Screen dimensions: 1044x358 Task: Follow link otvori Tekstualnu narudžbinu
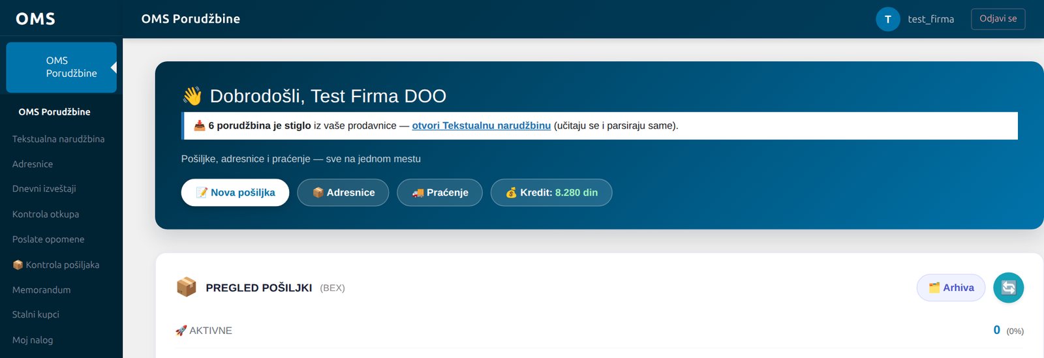pos(482,126)
